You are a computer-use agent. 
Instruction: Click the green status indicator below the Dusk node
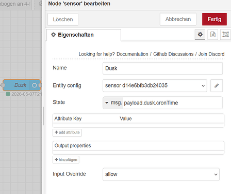coord(8,94)
